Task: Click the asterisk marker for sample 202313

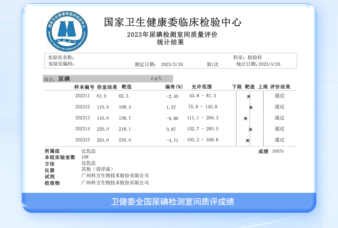Action: pyautogui.click(x=245, y=118)
